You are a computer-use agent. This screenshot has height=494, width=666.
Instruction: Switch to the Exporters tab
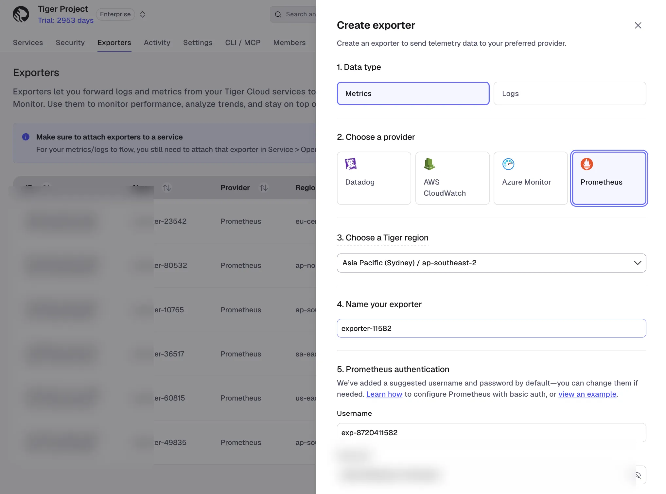pyautogui.click(x=114, y=43)
